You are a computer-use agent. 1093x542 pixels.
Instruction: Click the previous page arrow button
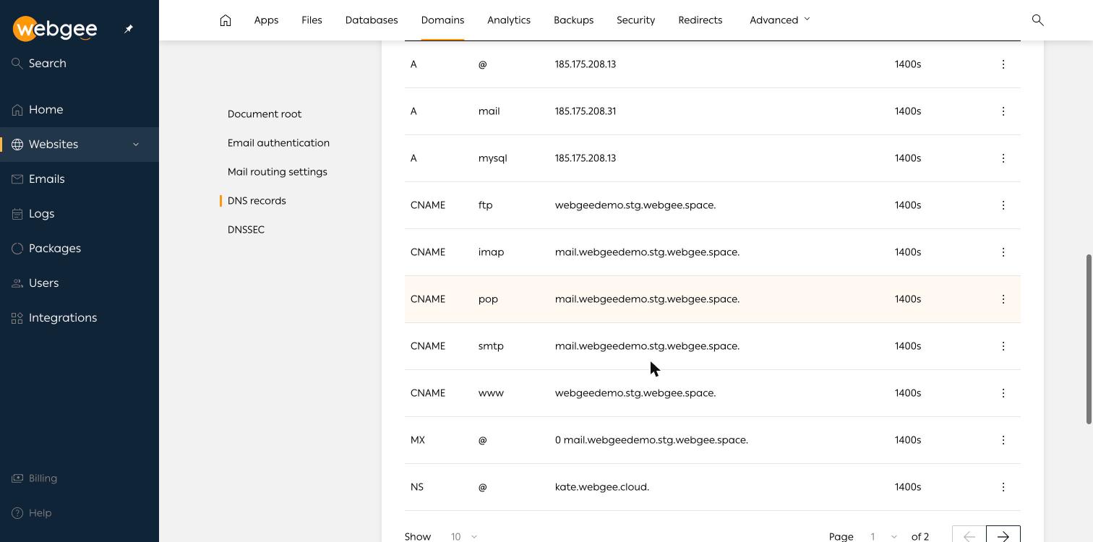click(969, 535)
